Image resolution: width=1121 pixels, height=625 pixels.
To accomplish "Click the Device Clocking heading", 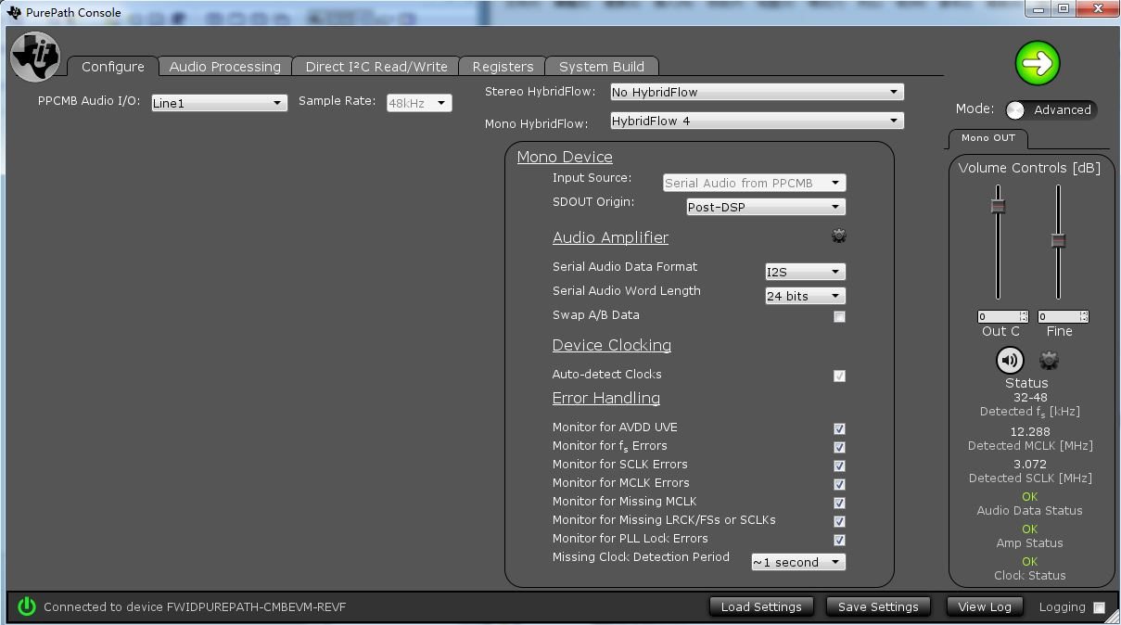I will tap(612, 345).
